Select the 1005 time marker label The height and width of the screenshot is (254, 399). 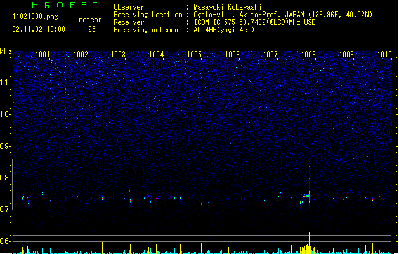(x=194, y=55)
